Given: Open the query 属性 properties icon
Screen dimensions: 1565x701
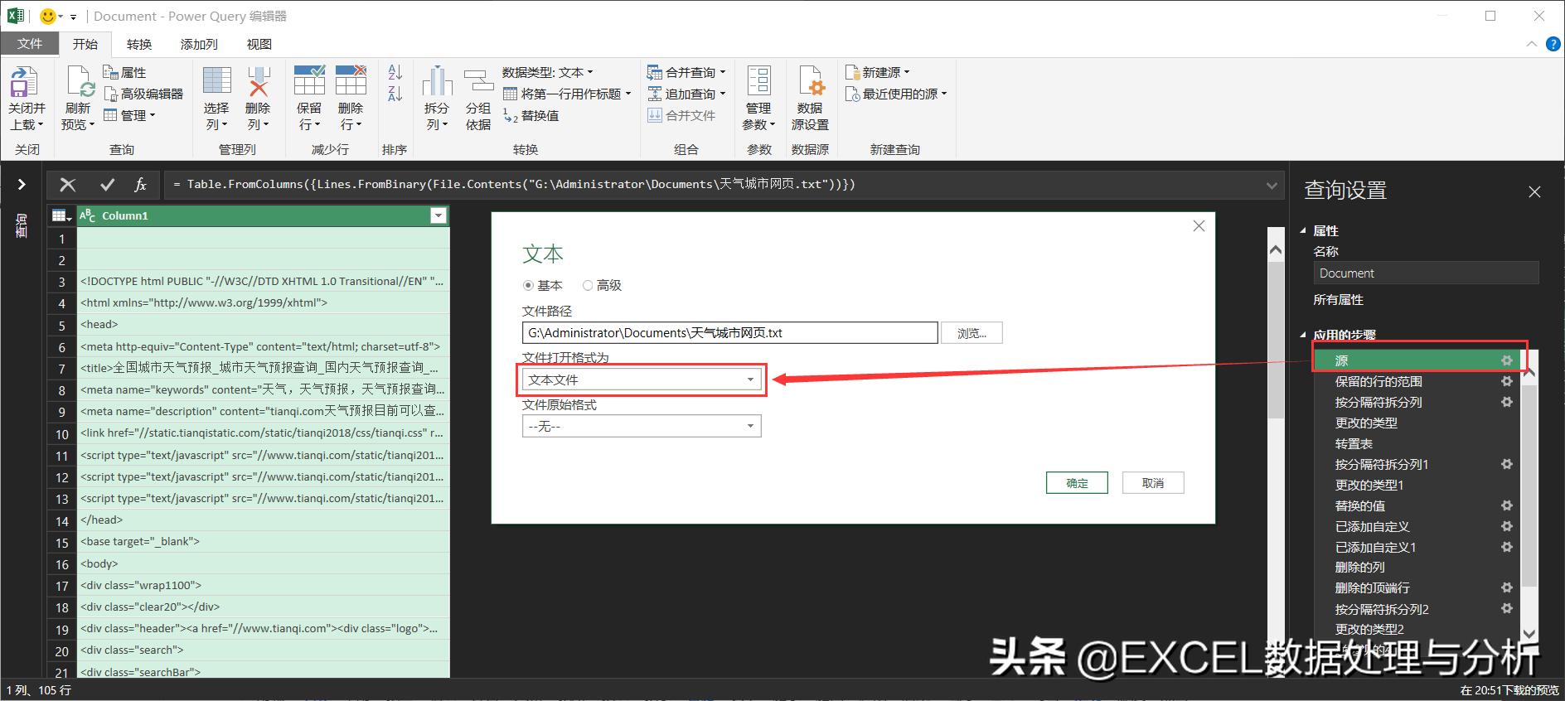Looking at the screenshot, I should (110, 72).
